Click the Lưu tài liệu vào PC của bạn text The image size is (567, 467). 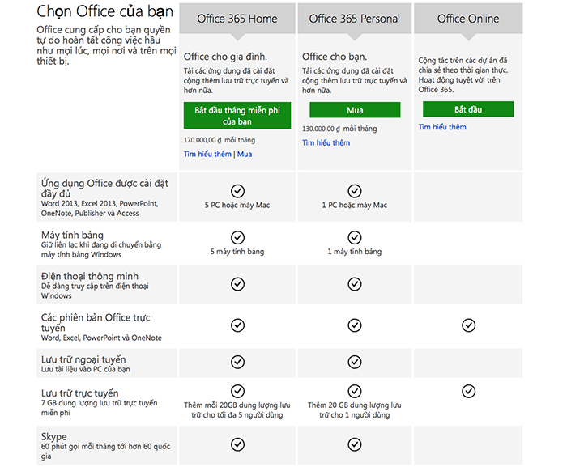click(x=86, y=369)
